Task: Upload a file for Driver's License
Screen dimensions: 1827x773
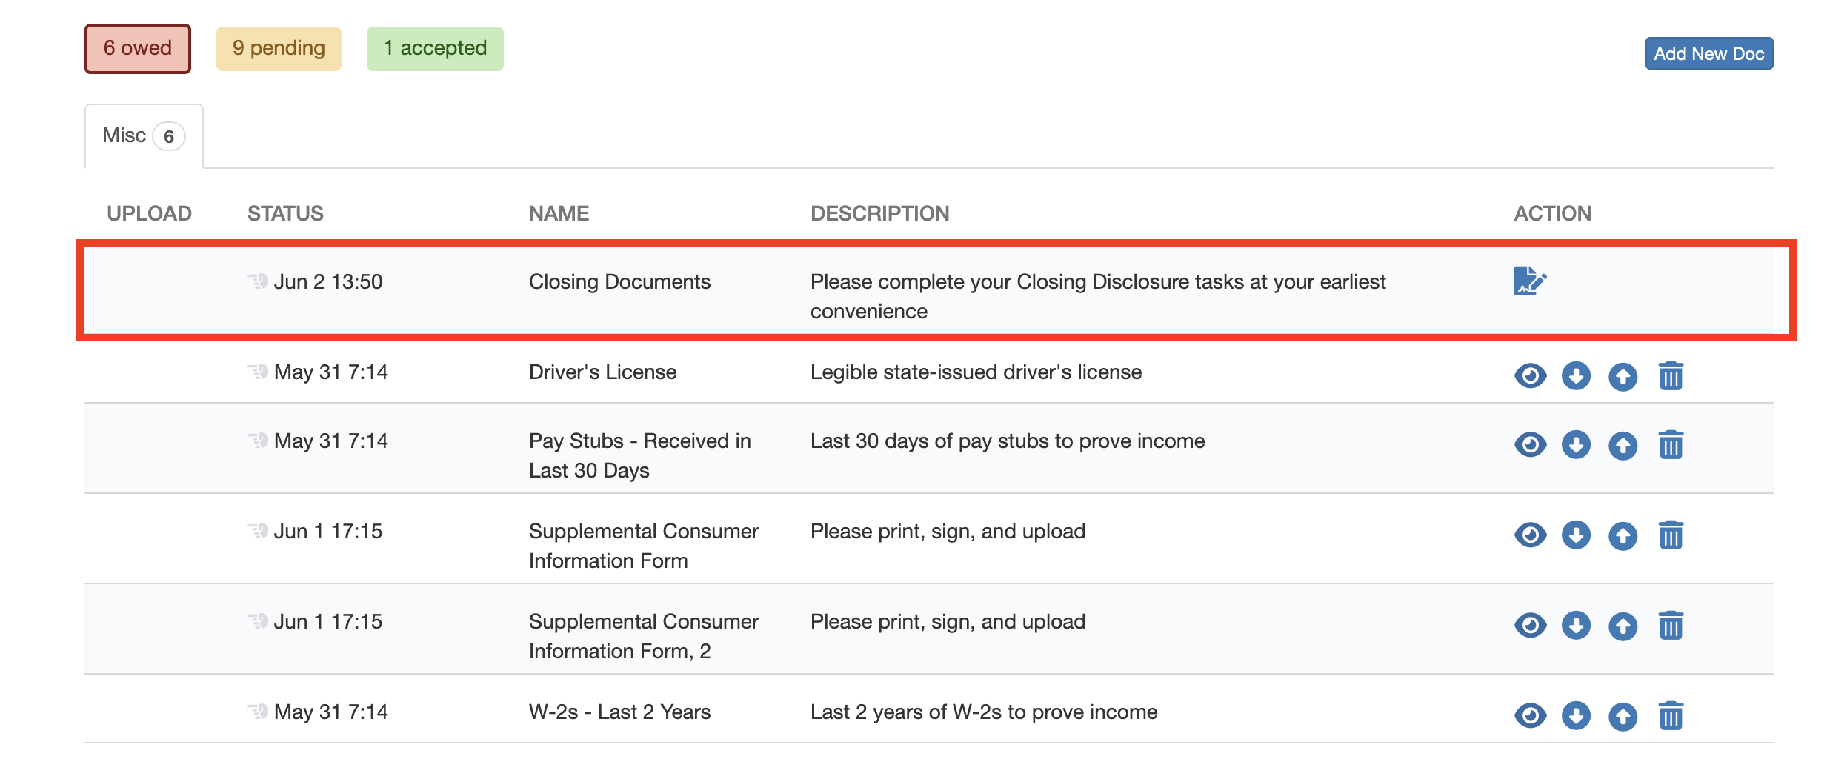Action: 1623,376
